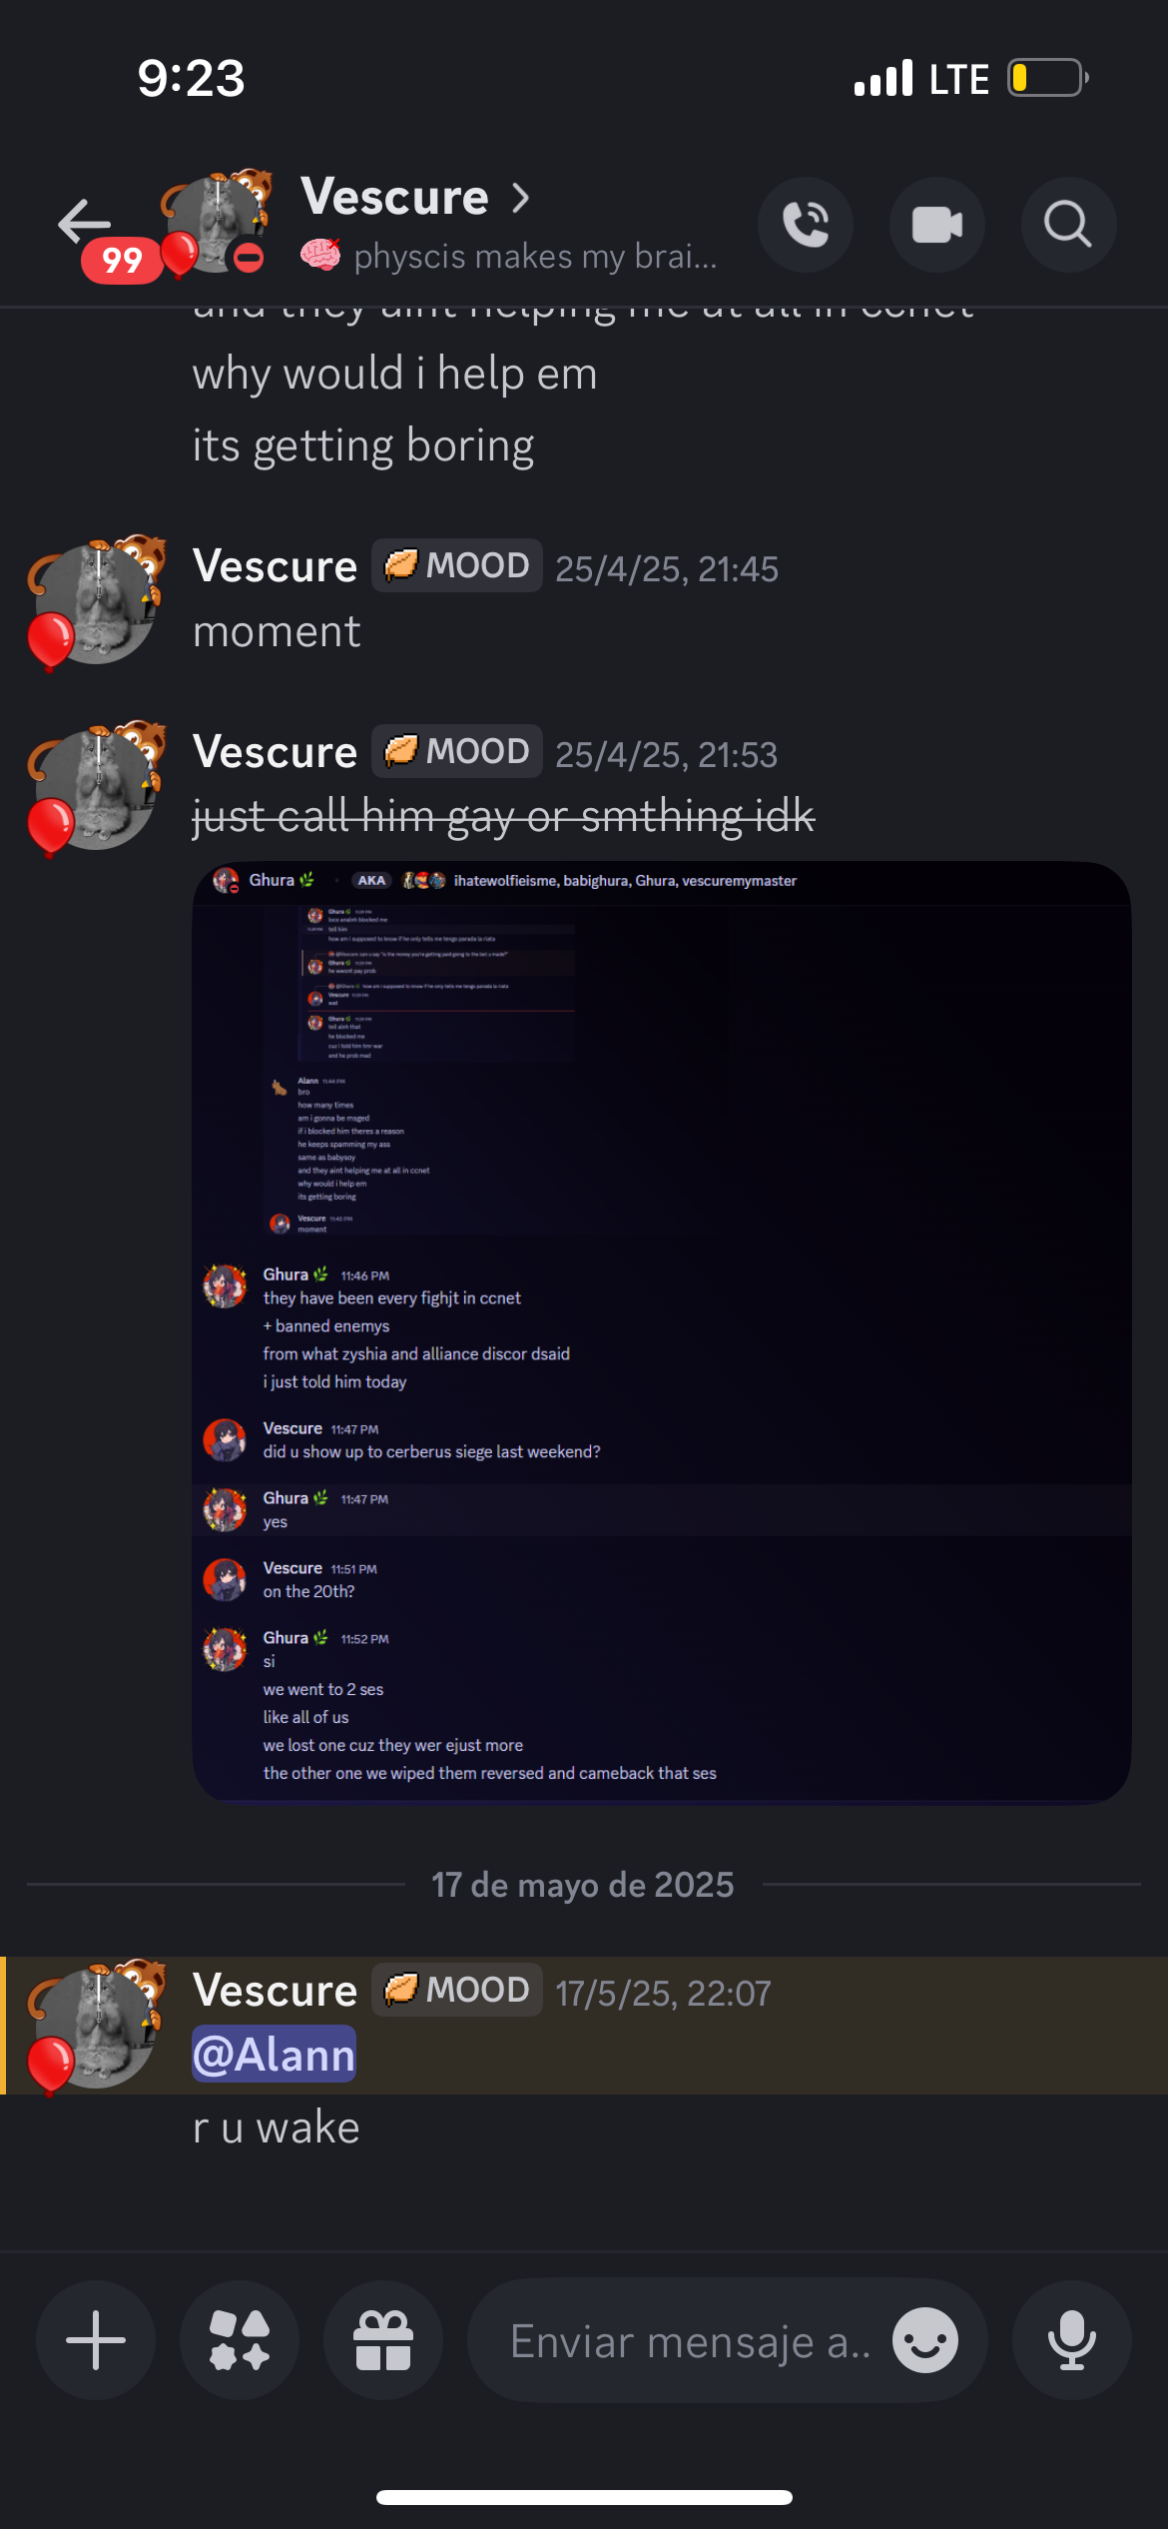Open the apps shortcut icon
This screenshot has width=1168, height=2529.
tap(240, 2340)
